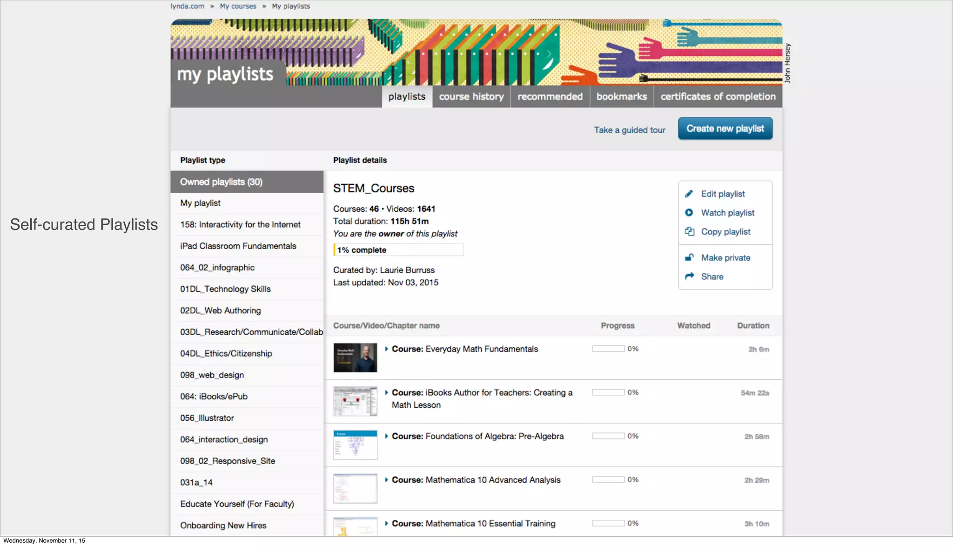Switch to the course history tab
Screen dimensions: 953x546
click(471, 96)
